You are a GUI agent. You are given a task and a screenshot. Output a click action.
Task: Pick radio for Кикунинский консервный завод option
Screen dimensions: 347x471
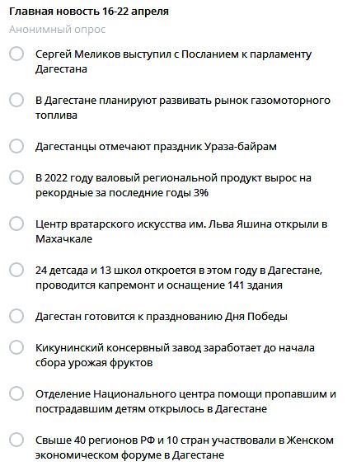(x=16, y=347)
